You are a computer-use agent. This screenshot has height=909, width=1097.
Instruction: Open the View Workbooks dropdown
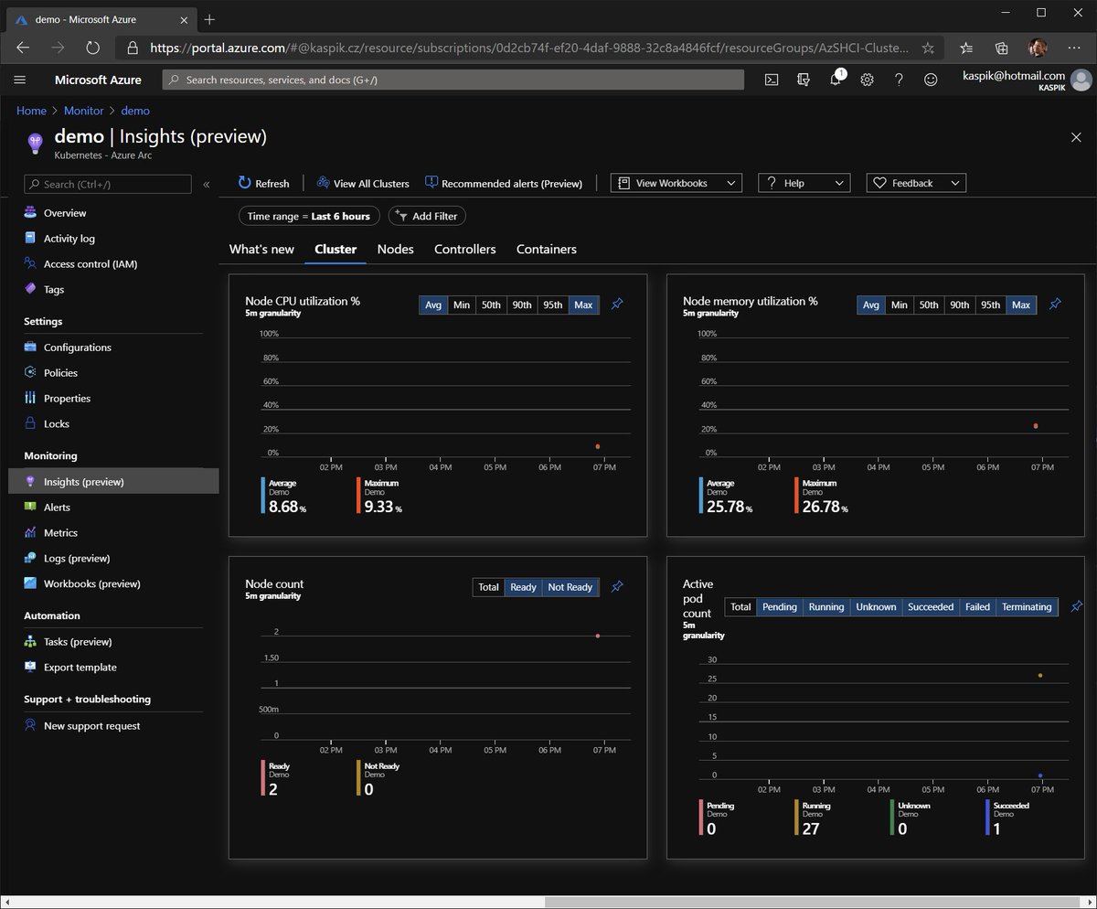pos(676,183)
